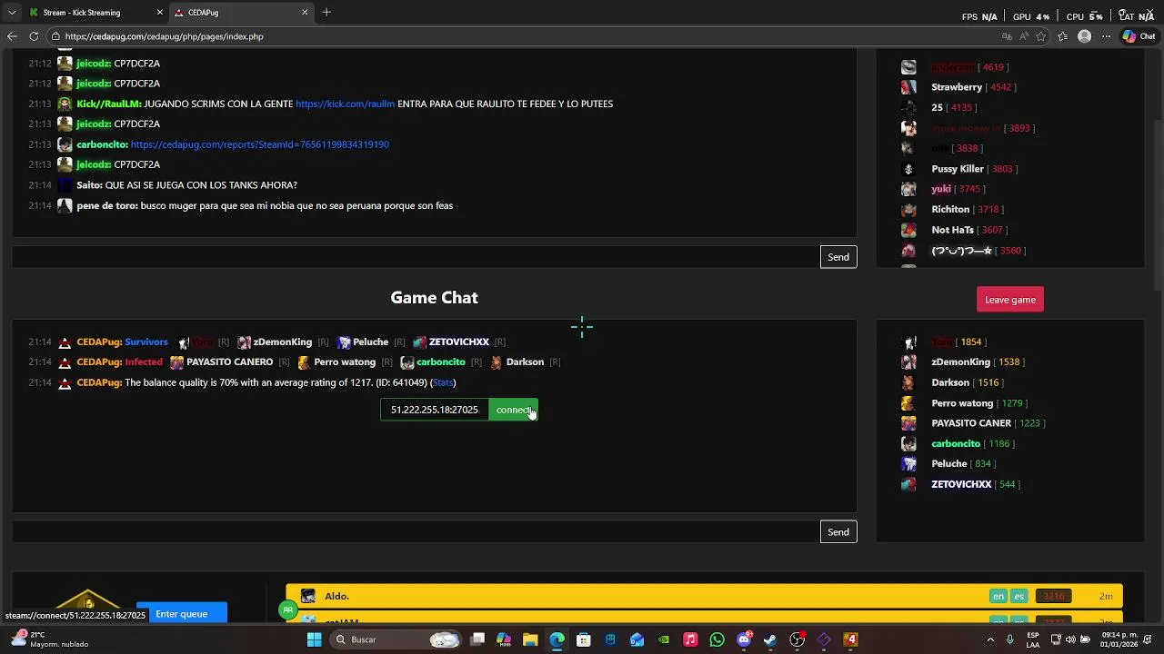
Task: Open File Explorer from taskbar
Action: [530, 639]
